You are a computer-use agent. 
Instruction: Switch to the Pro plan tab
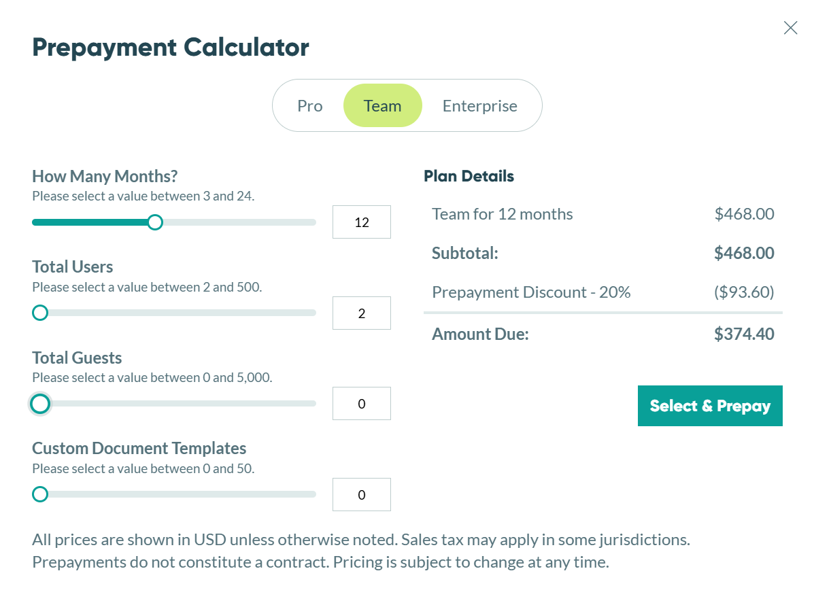click(x=309, y=105)
